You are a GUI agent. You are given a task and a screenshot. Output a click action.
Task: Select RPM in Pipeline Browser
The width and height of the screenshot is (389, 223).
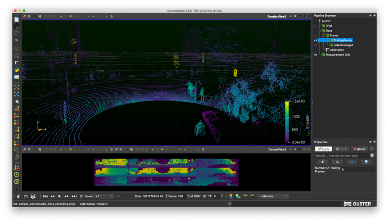tap(329, 26)
